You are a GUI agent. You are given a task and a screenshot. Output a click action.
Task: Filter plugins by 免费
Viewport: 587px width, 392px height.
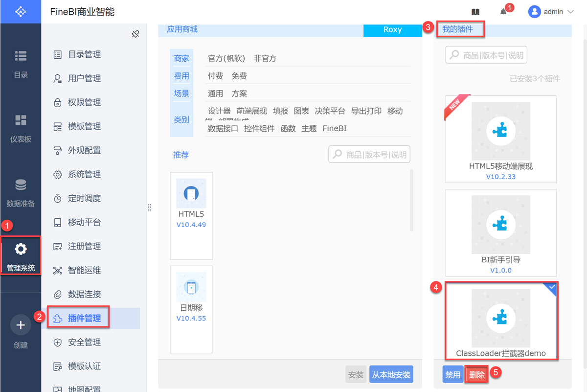[x=239, y=76]
